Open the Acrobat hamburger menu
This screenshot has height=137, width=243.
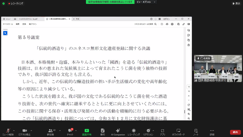click(7, 19)
